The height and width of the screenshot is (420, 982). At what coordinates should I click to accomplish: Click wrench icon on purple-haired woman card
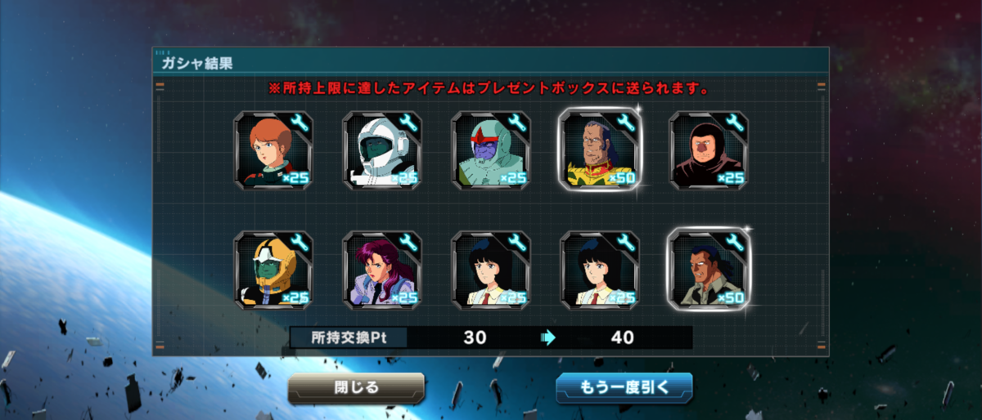pyautogui.click(x=407, y=243)
